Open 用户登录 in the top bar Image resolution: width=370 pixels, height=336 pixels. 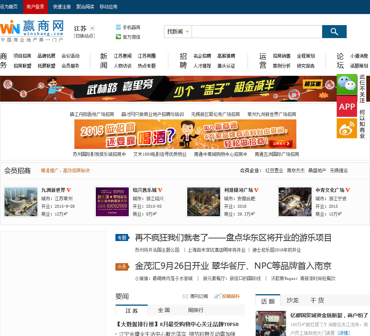(x=36, y=7)
